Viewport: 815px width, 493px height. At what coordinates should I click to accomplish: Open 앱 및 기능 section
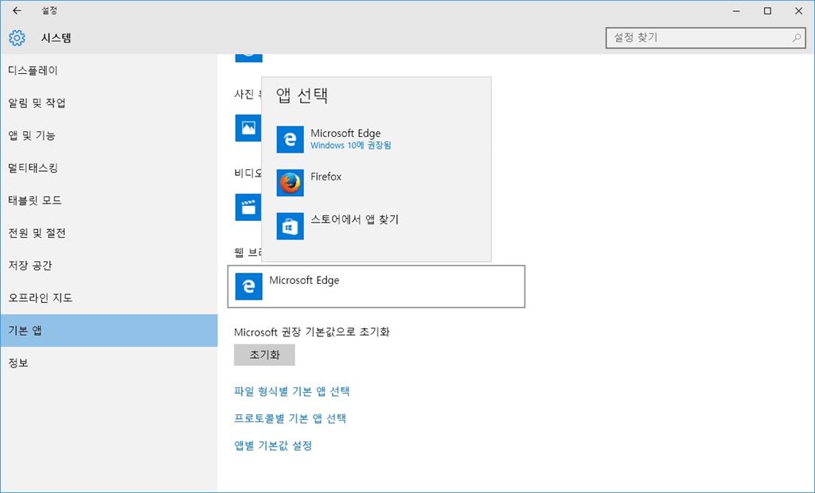point(108,136)
